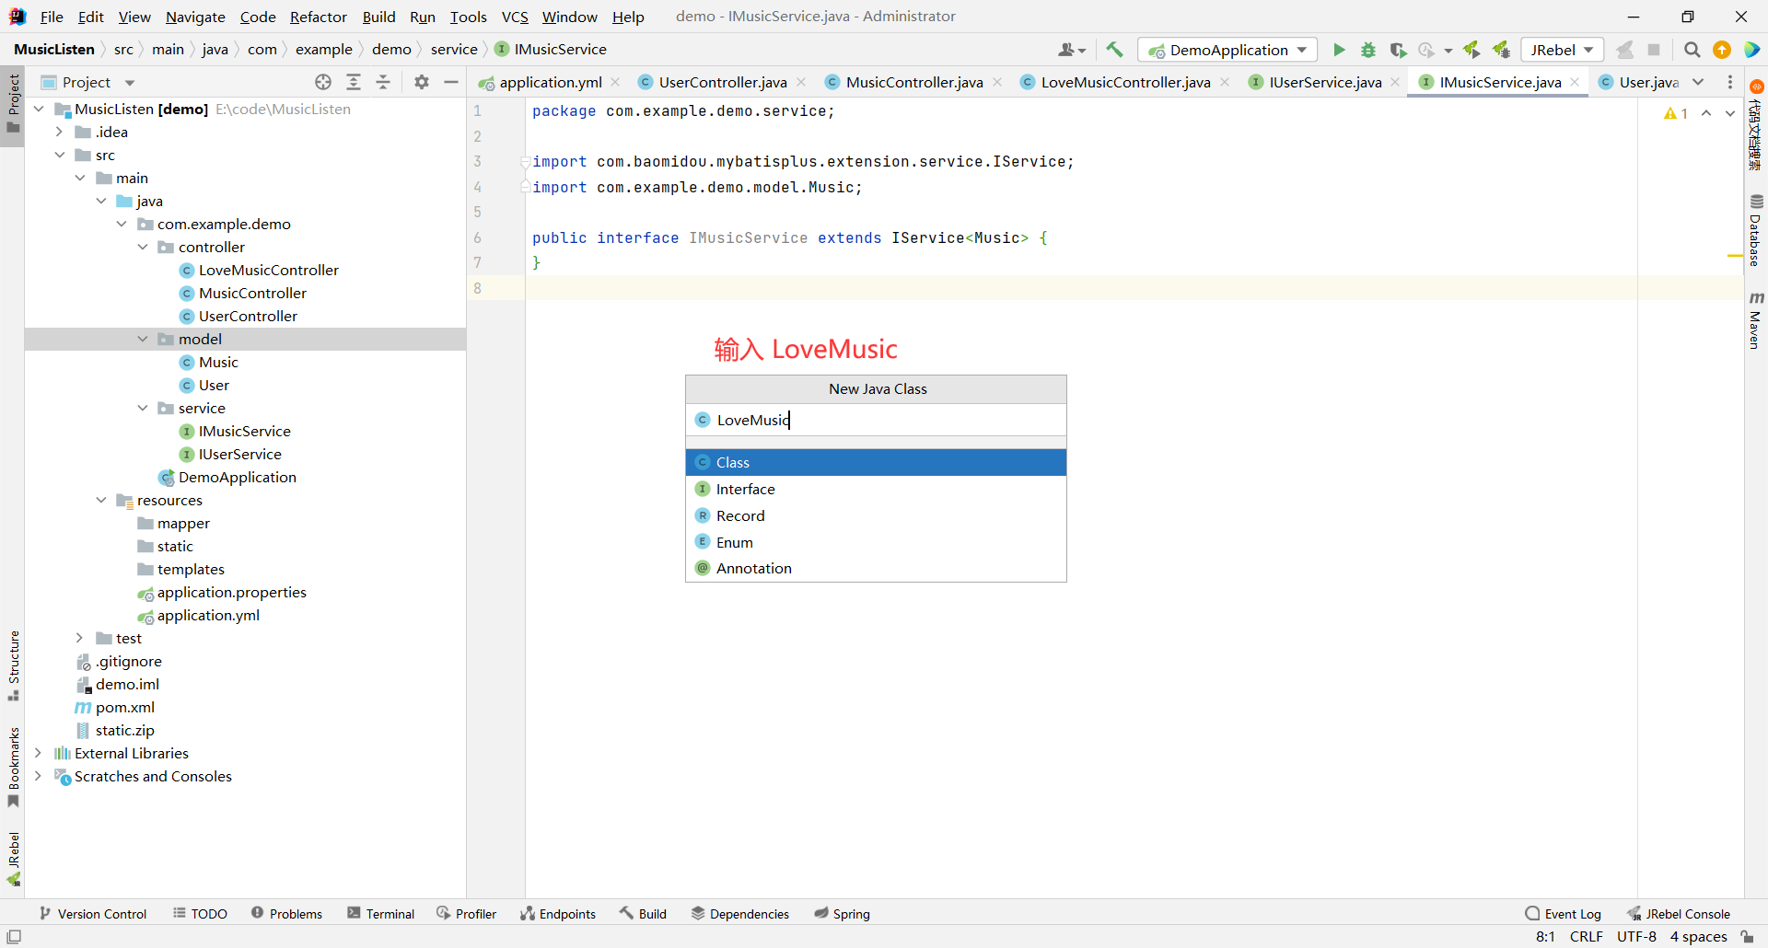Switch to the MusicController.java tab
The height and width of the screenshot is (948, 1768).
point(913,82)
